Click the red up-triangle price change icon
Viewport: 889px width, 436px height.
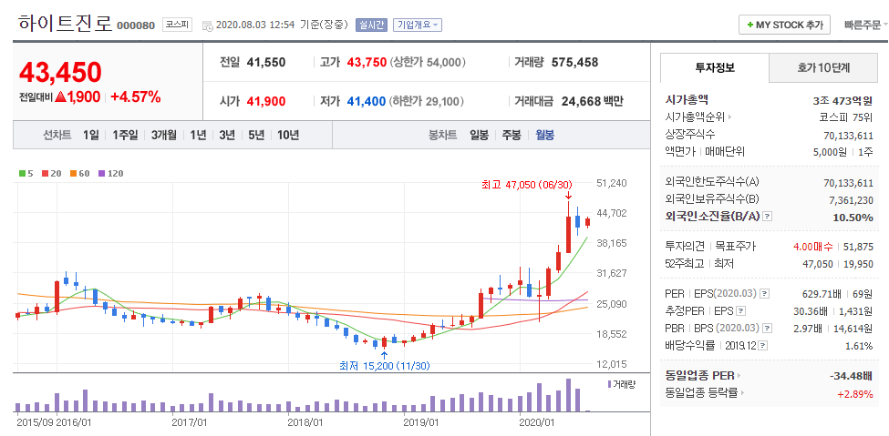pyautogui.click(x=61, y=96)
